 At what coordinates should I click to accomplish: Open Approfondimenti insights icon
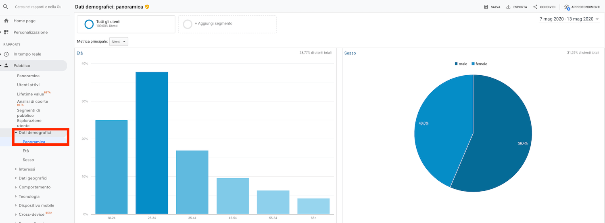[x=567, y=7]
